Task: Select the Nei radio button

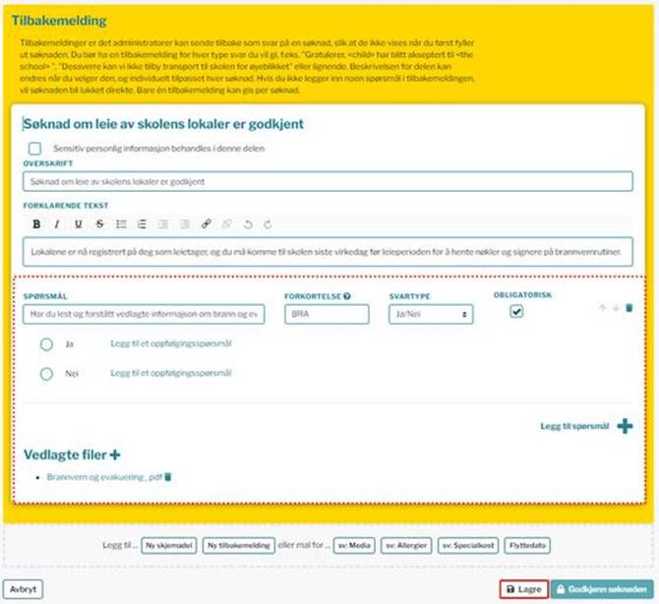Action: pyautogui.click(x=46, y=374)
